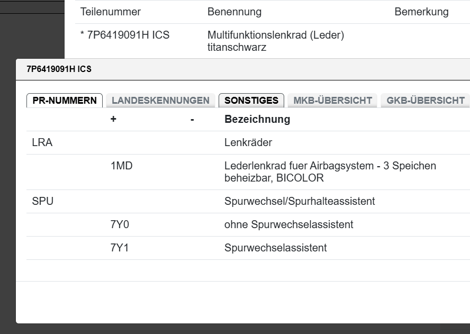Open the MKB-ÜBERSICHT tab
The width and height of the screenshot is (470, 334).
pos(332,101)
